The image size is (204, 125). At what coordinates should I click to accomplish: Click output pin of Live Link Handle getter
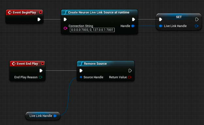pos(55,116)
